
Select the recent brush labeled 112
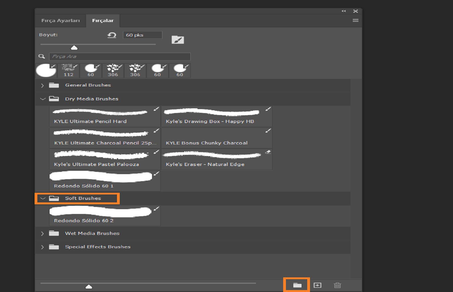(69, 70)
